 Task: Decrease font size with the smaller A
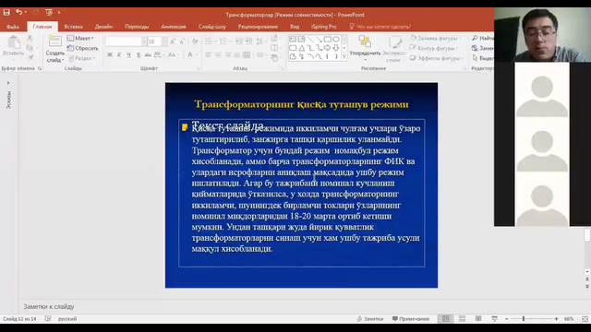point(182,41)
